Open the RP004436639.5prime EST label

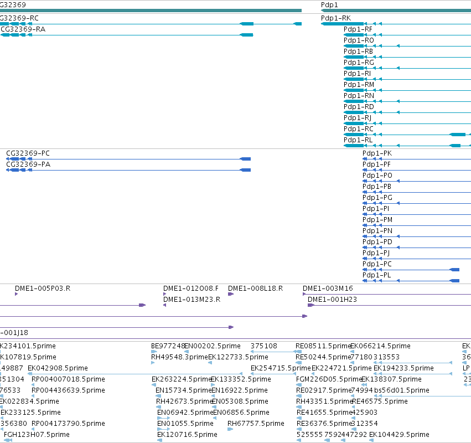click(68, 390)
